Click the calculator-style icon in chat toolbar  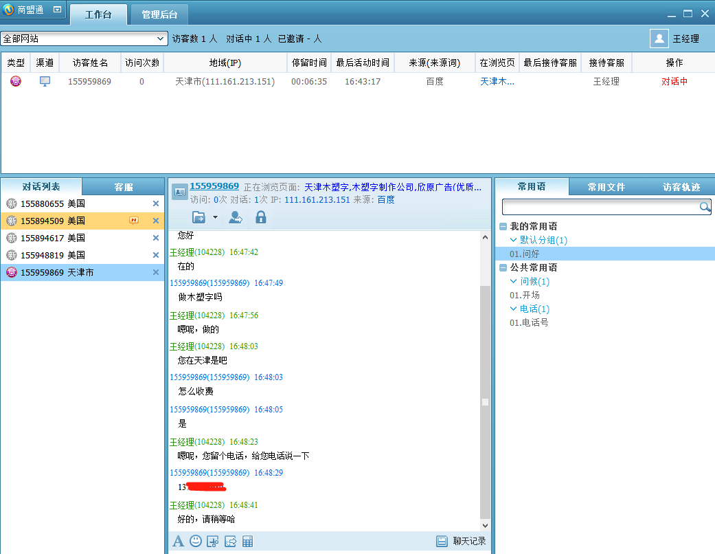pos(248,542)
